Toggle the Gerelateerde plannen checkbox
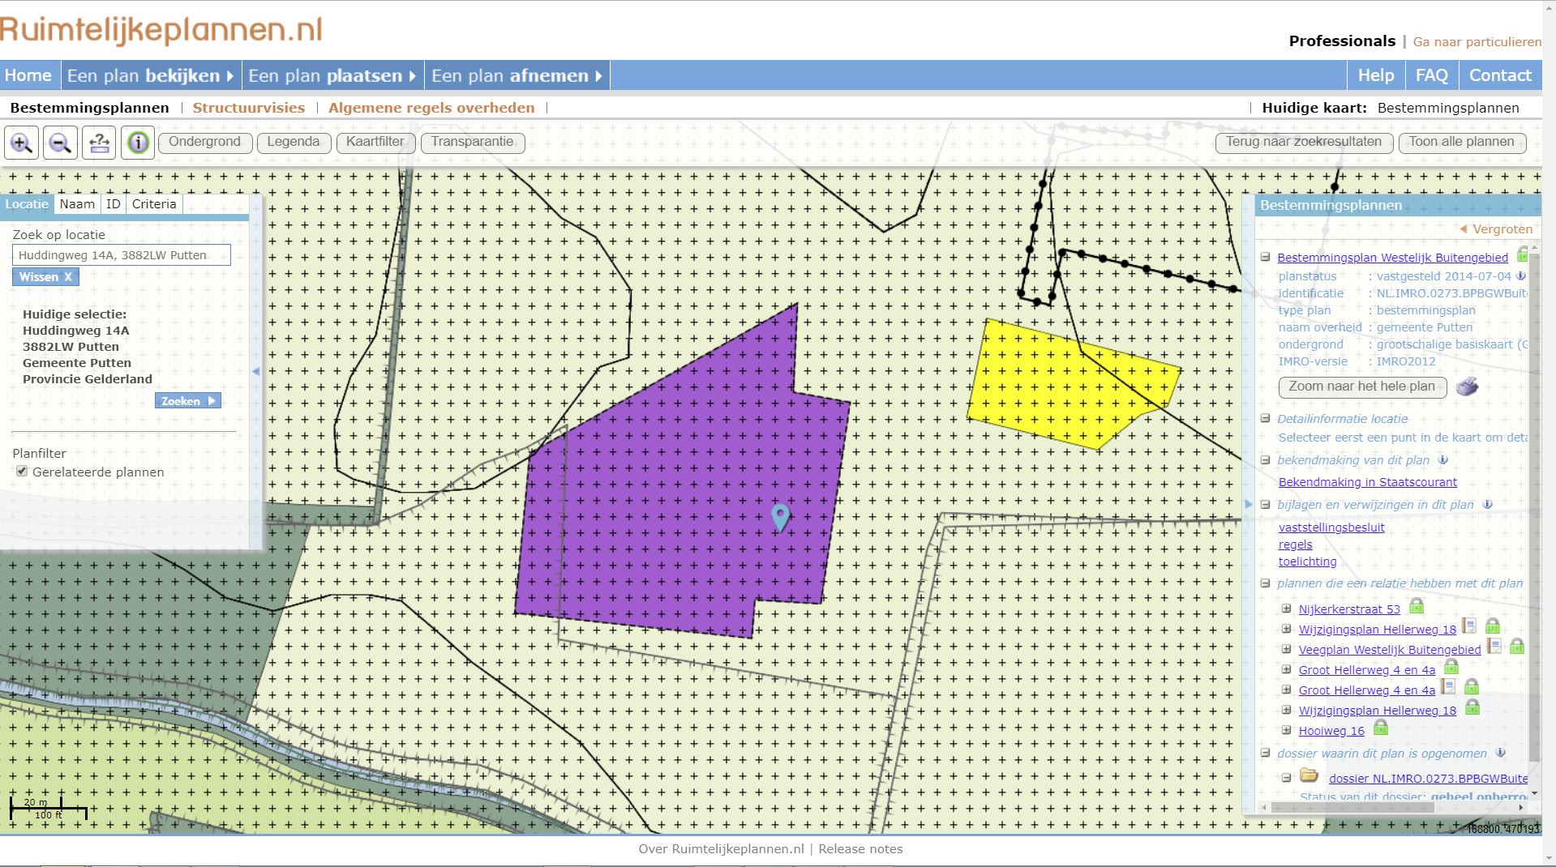 click(x=22, y=472)
